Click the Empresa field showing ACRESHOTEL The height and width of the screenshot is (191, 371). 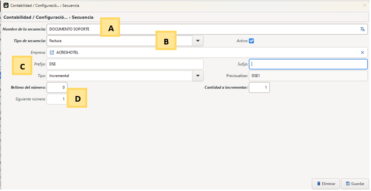click(207, 53)
